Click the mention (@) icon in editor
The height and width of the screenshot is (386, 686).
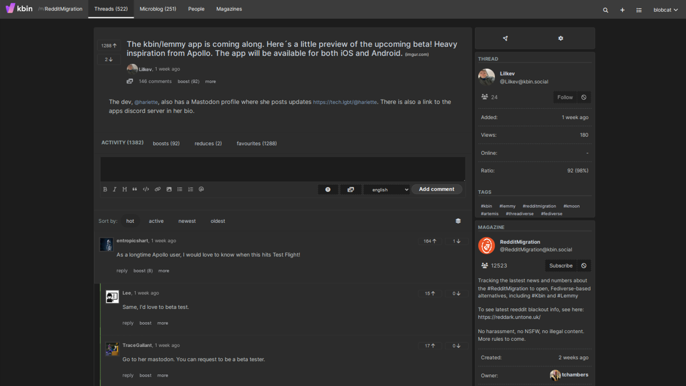pos(201,189)
